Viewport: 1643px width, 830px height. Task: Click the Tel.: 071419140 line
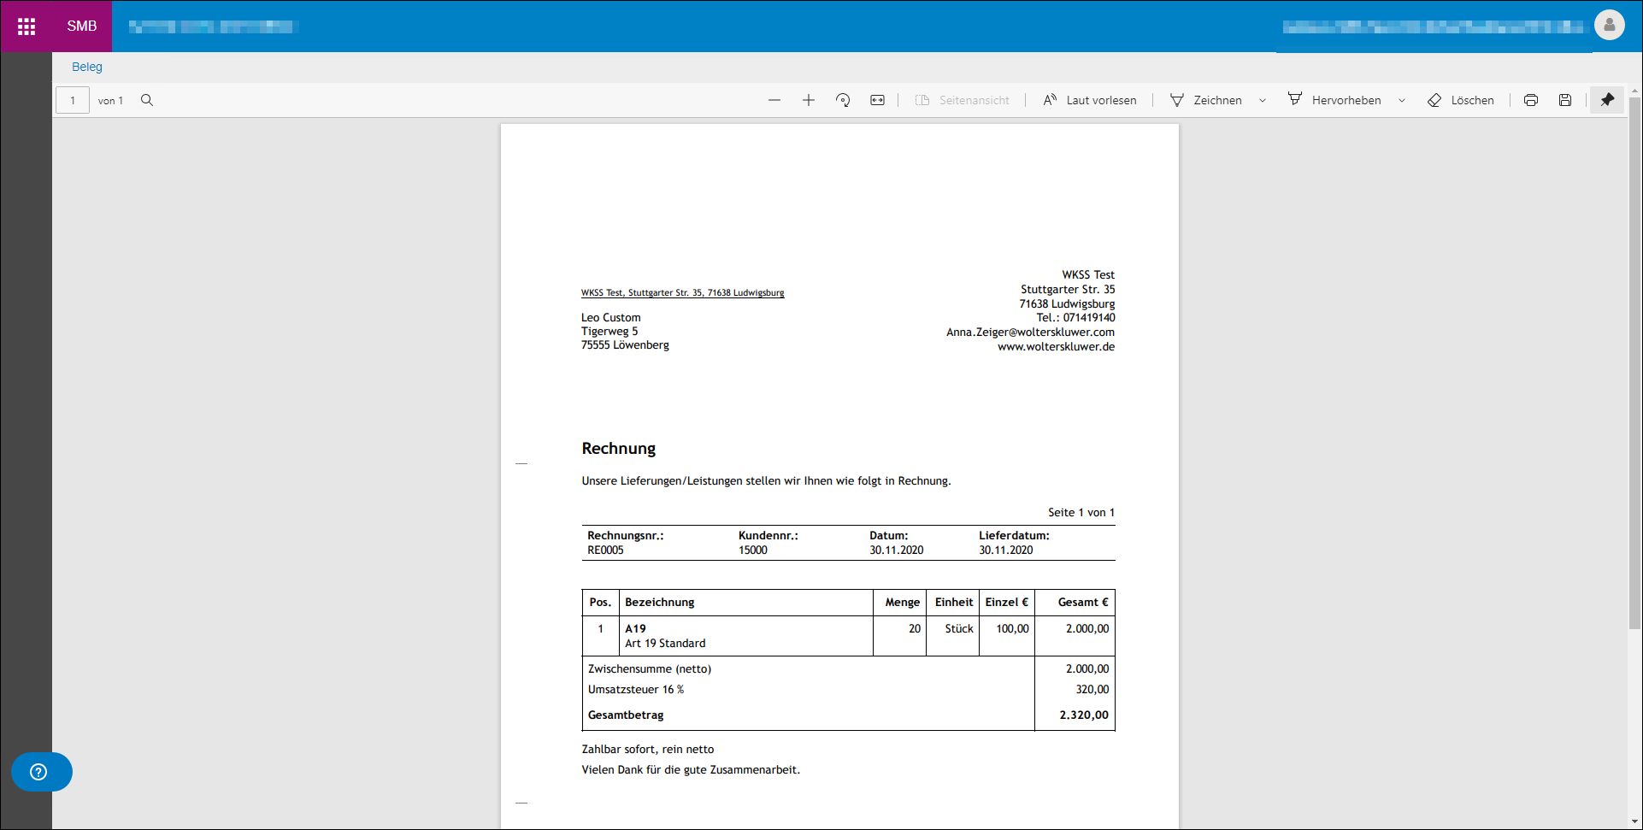click(1075, 318)
